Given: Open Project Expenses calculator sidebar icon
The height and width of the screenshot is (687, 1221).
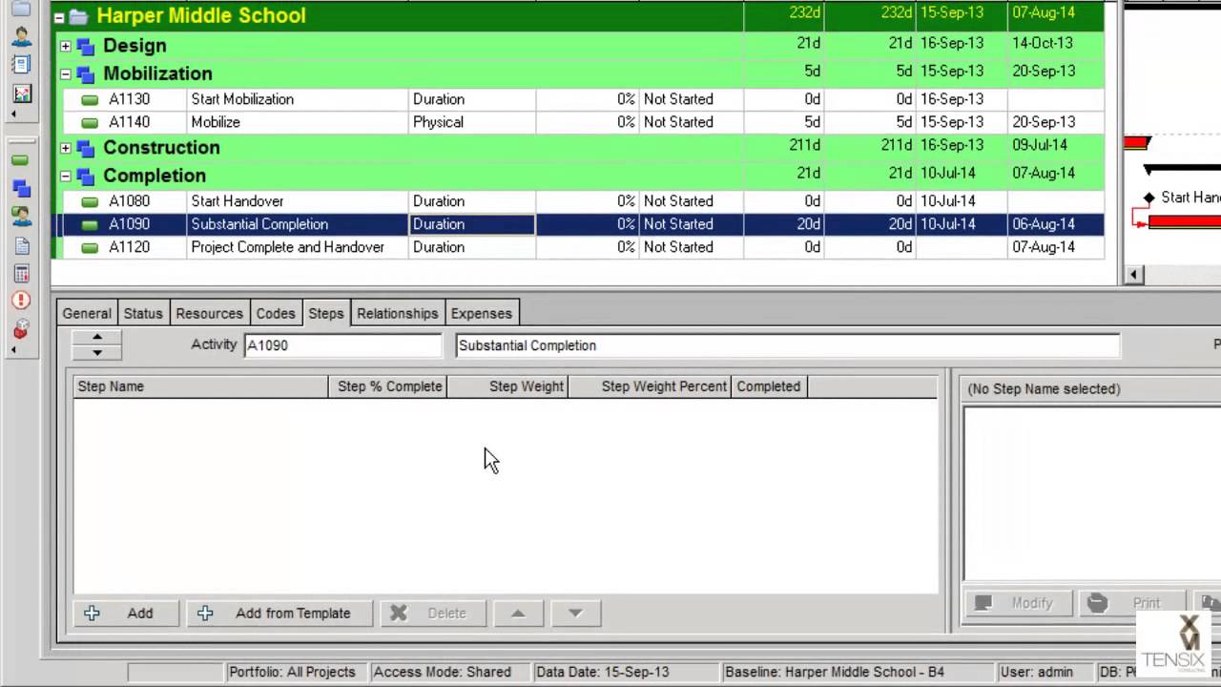Looking at the screenshot, I should click(x=20, y=273).
